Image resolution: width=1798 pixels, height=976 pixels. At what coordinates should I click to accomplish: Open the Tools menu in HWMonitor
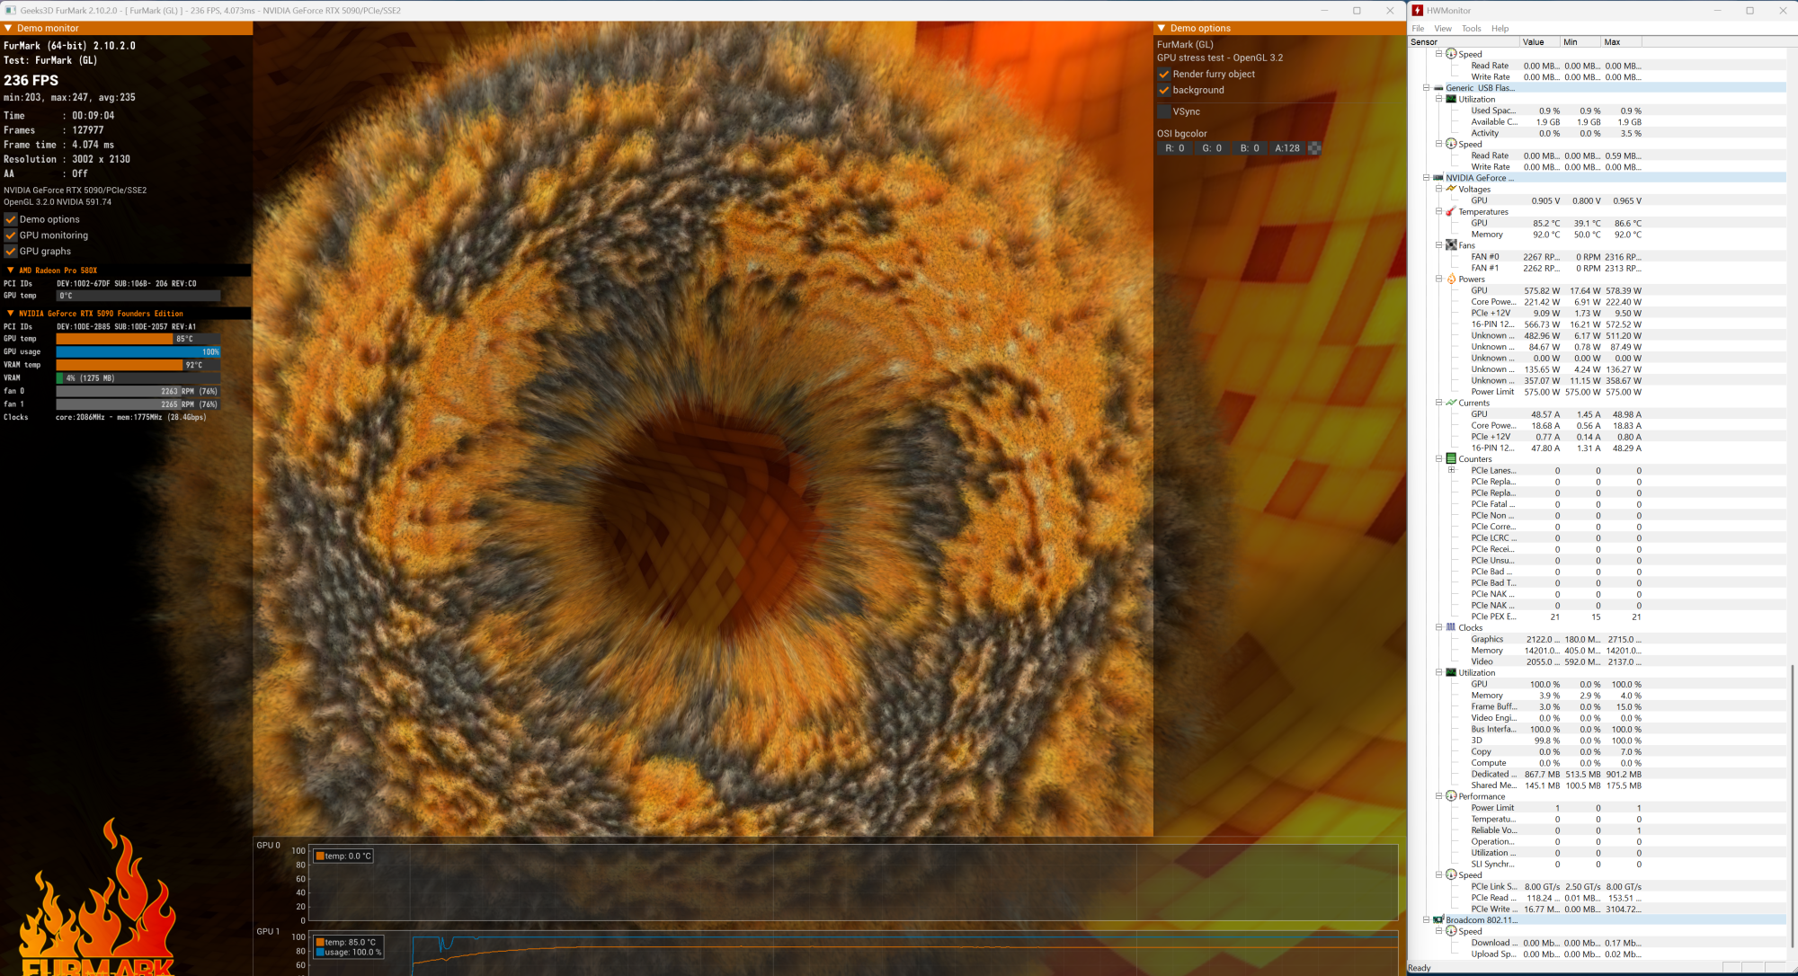pos(1471,29)
